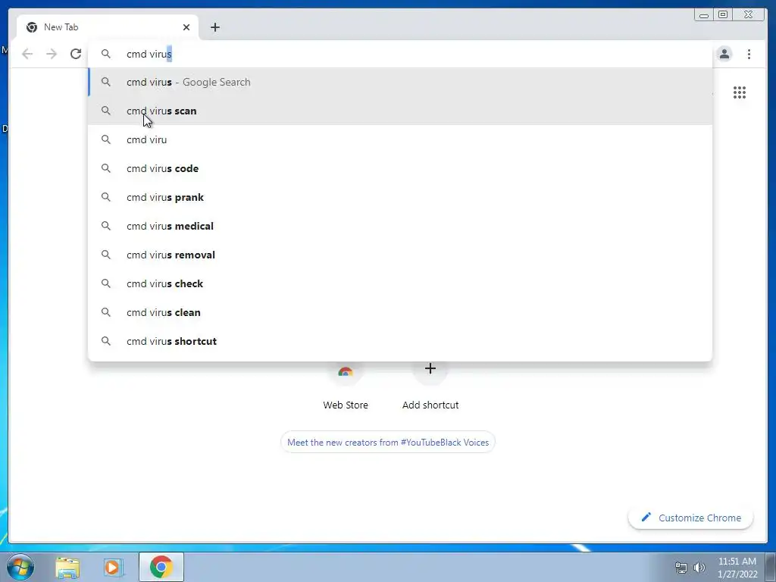Open the Web Store shortcut

(x=346, y=389)
